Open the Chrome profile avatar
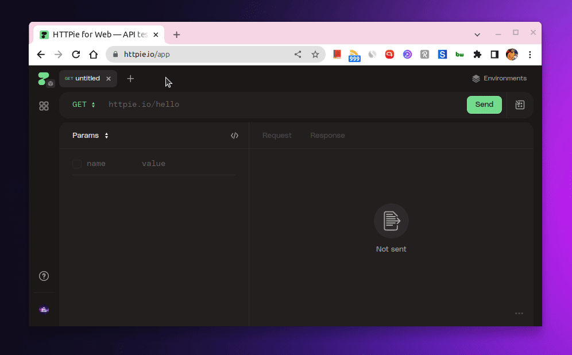This screenshot has width=572, height=355. [x=512, y=55]
